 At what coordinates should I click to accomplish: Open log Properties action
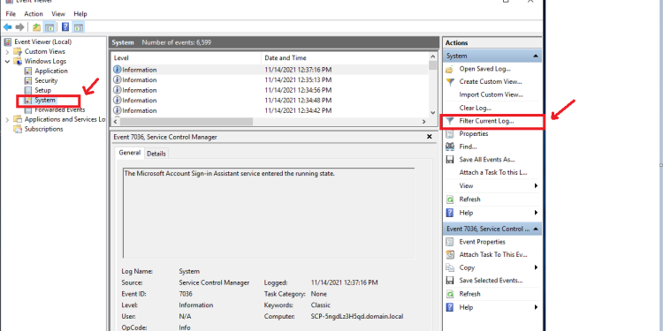tap(474, 134)
